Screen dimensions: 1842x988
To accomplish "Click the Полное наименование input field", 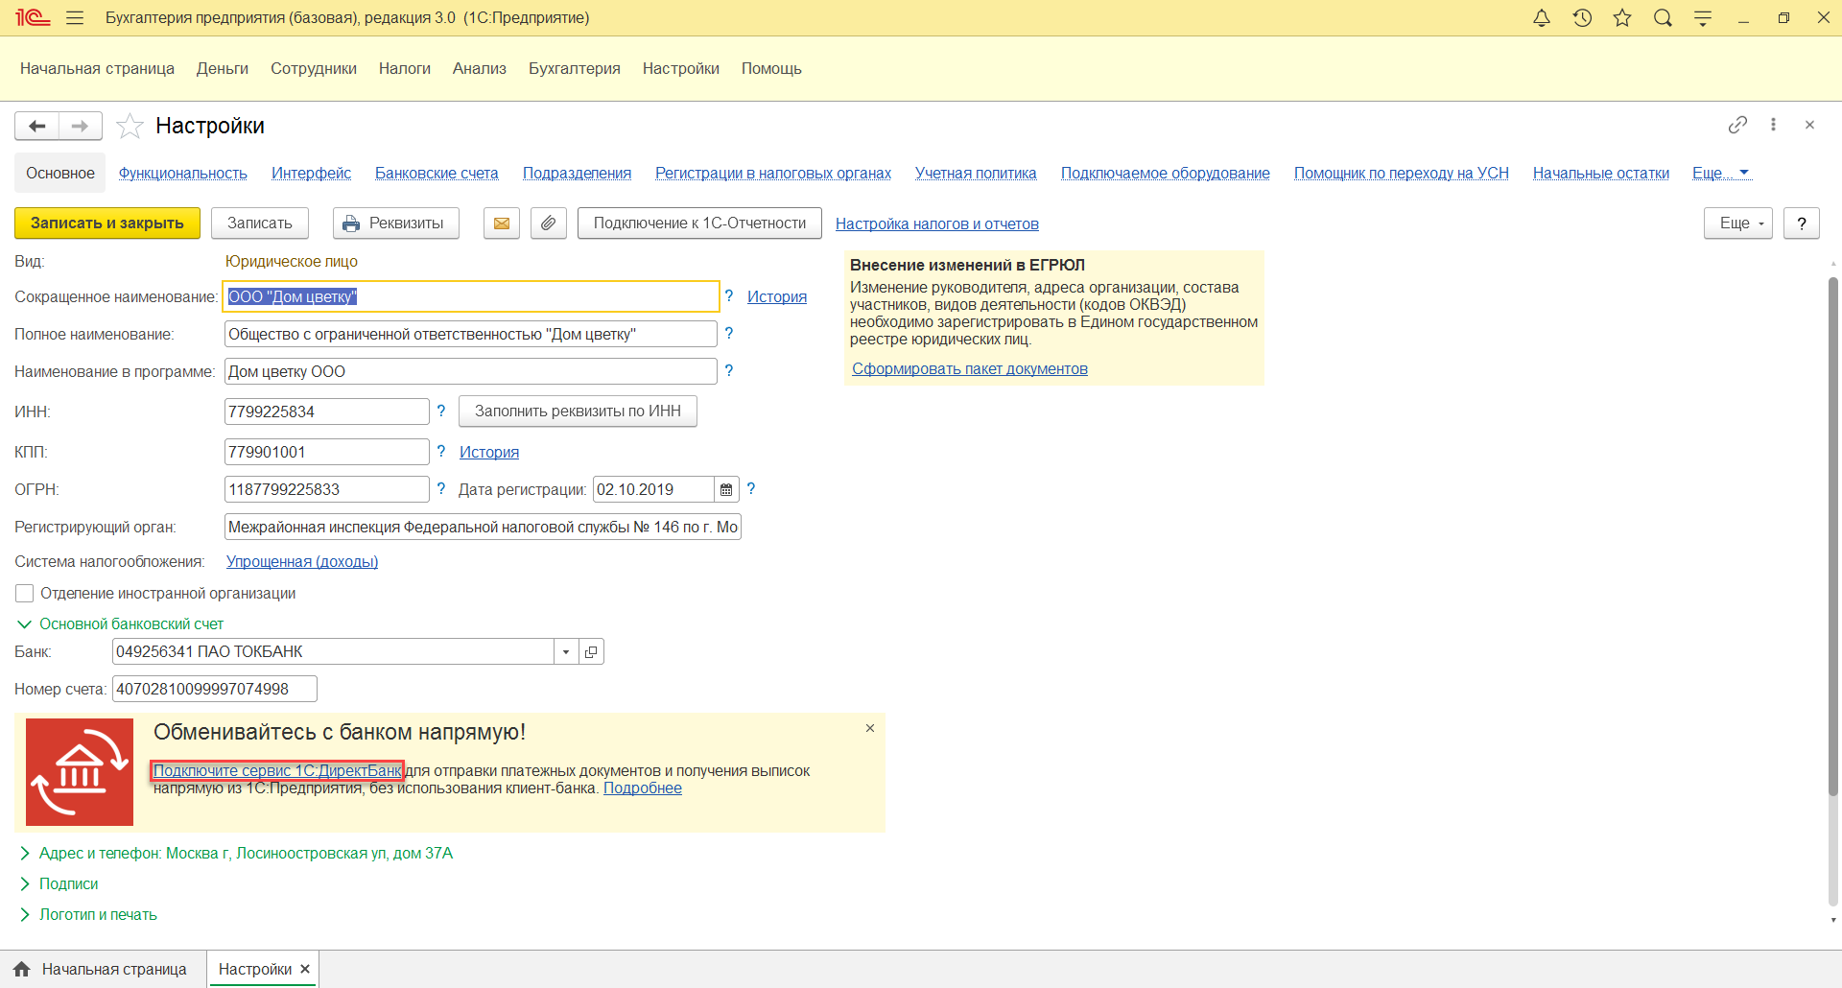I will (471, 334).
